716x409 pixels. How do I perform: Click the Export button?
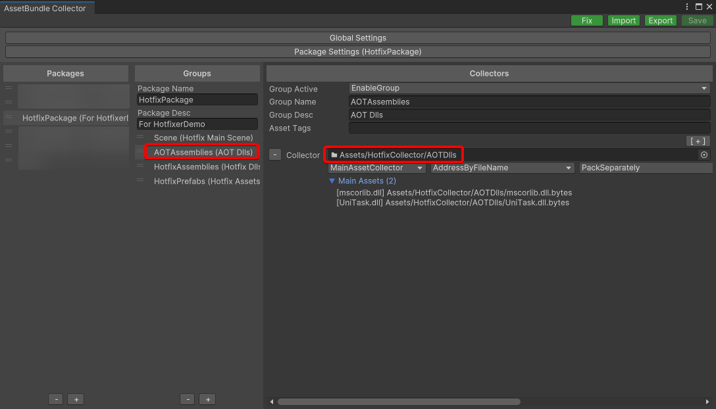(660, 20)
